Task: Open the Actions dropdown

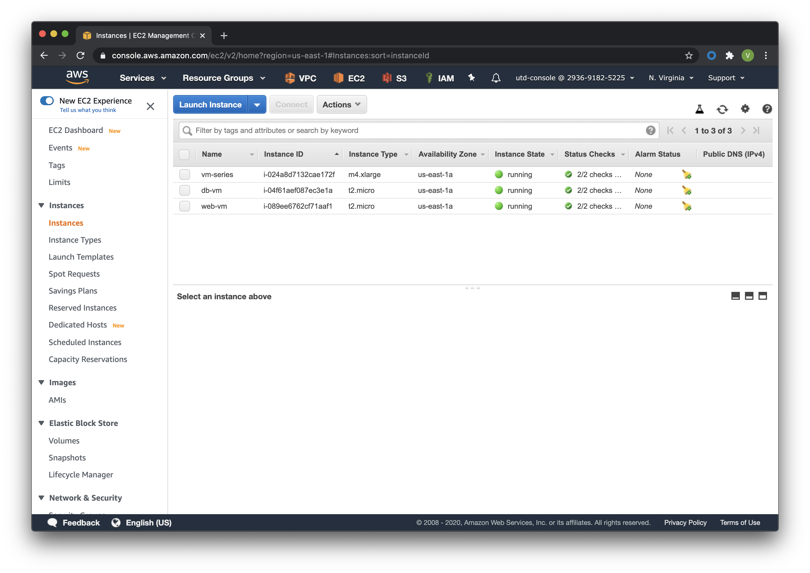Action: click(341, 104)
